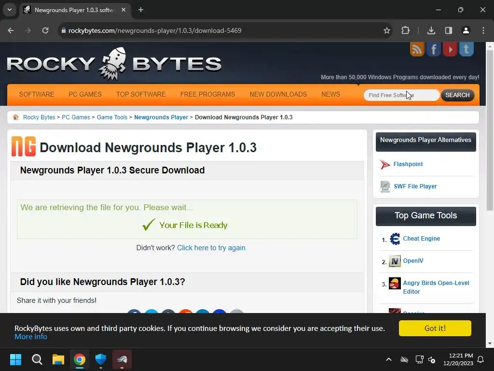Open Windows Start menu
Viewport: 494px width, 371px height.
coord(15,359)
